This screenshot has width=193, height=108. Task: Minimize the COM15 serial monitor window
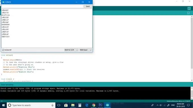(76, 2)
